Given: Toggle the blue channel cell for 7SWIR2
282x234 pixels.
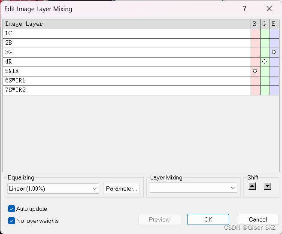Looking at the screenshot, I should click(x=274, y=90).
